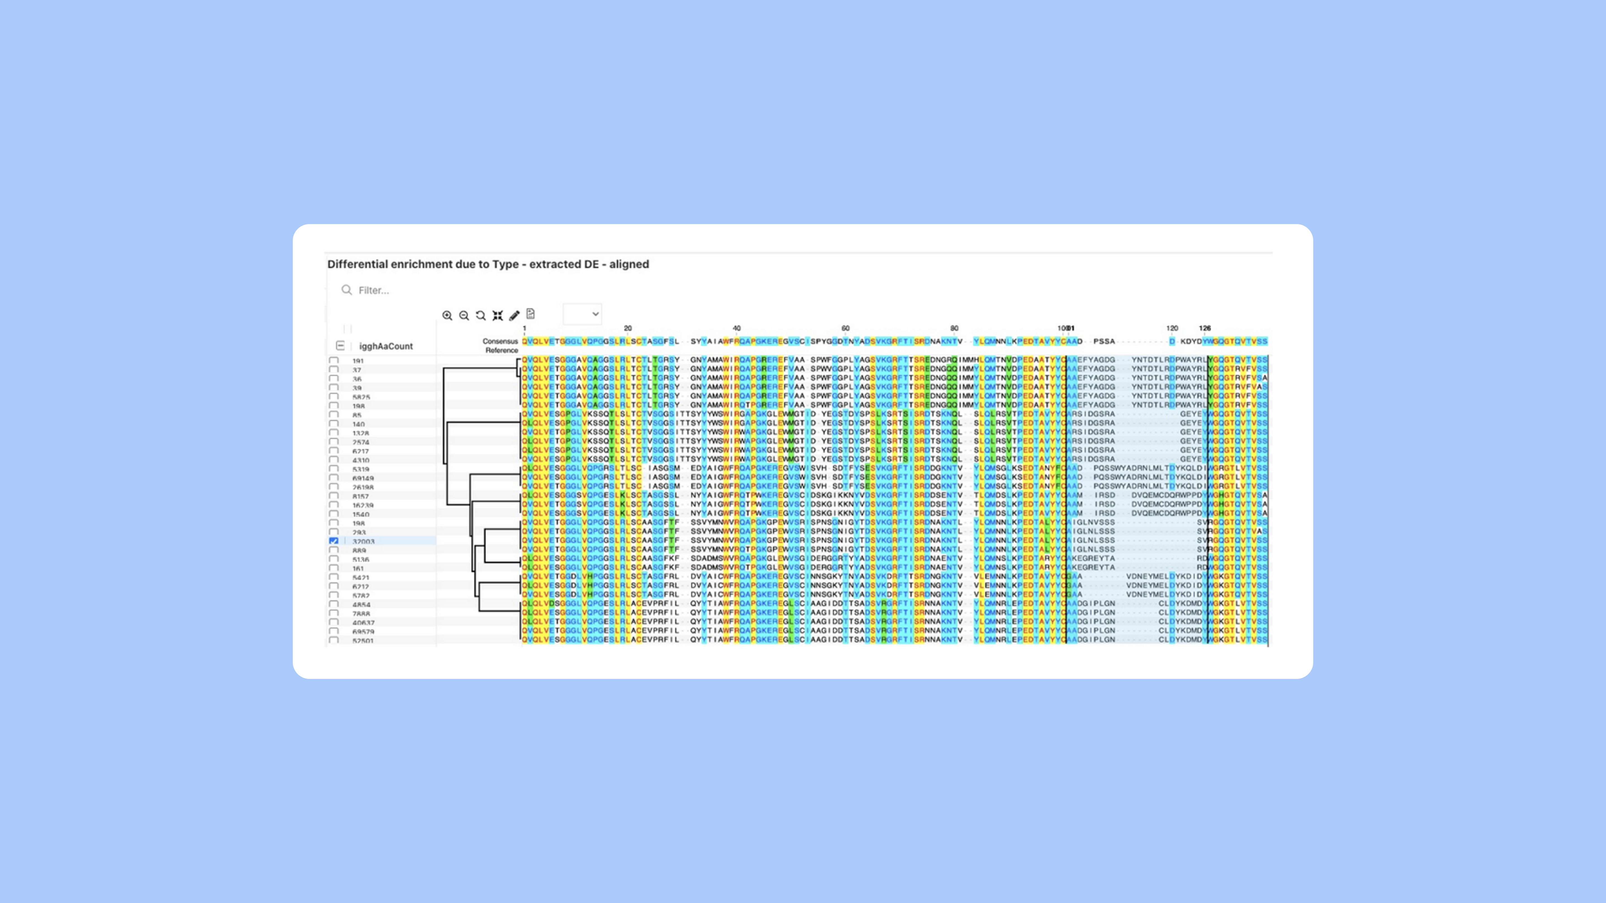Click the count value 140
The height and width of the screenshot is (903, 1606).
pos(359,424)
